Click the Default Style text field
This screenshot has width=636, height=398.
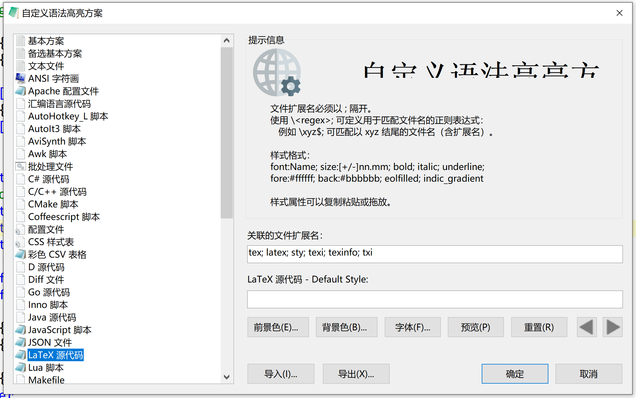pos(434,299)
